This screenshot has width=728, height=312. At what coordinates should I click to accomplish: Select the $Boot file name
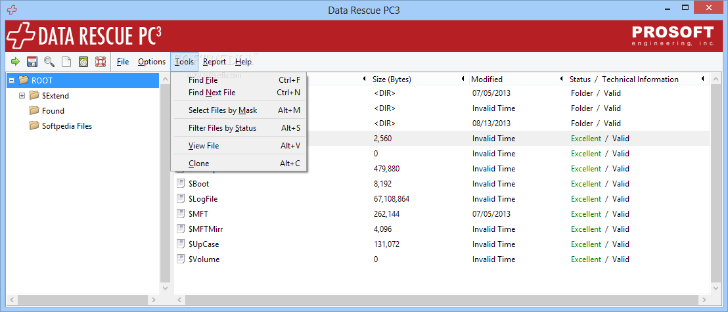(x=198, y=183)
